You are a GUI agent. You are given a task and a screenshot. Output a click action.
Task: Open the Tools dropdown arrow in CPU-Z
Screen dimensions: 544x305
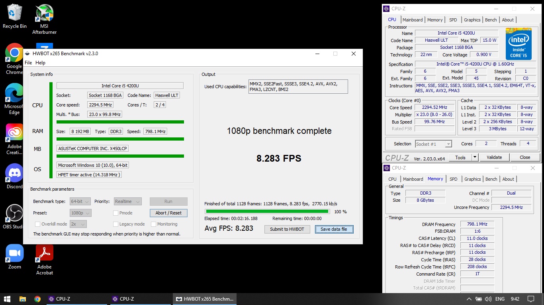(474, 157)
